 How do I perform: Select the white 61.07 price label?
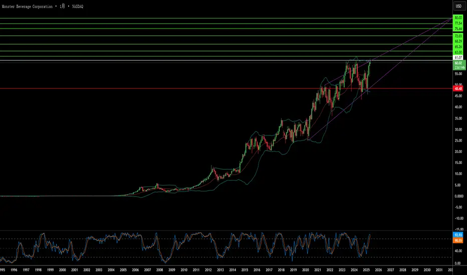[458, 57]
